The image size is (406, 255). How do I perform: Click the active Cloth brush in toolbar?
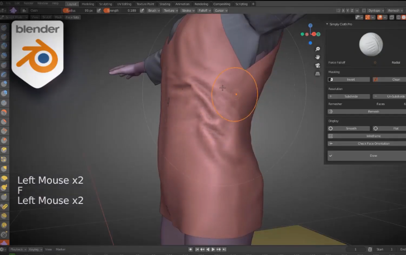pos(4,243)
